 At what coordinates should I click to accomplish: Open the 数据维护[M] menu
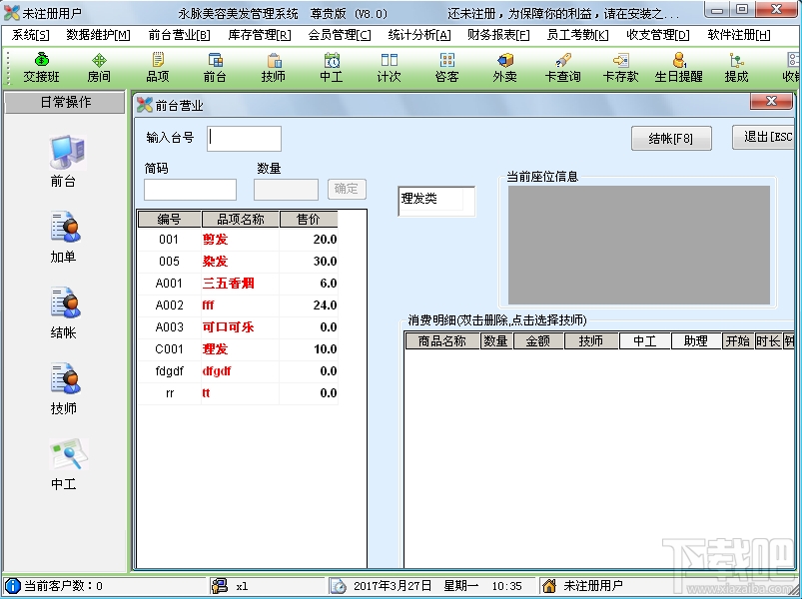tap(98, 35)
